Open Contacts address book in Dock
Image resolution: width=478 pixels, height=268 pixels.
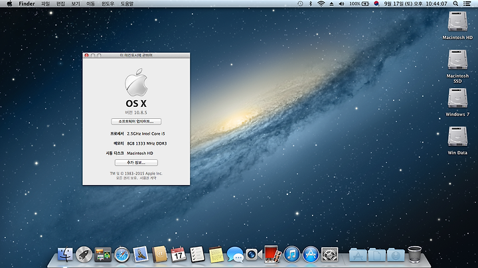[159, 254]
